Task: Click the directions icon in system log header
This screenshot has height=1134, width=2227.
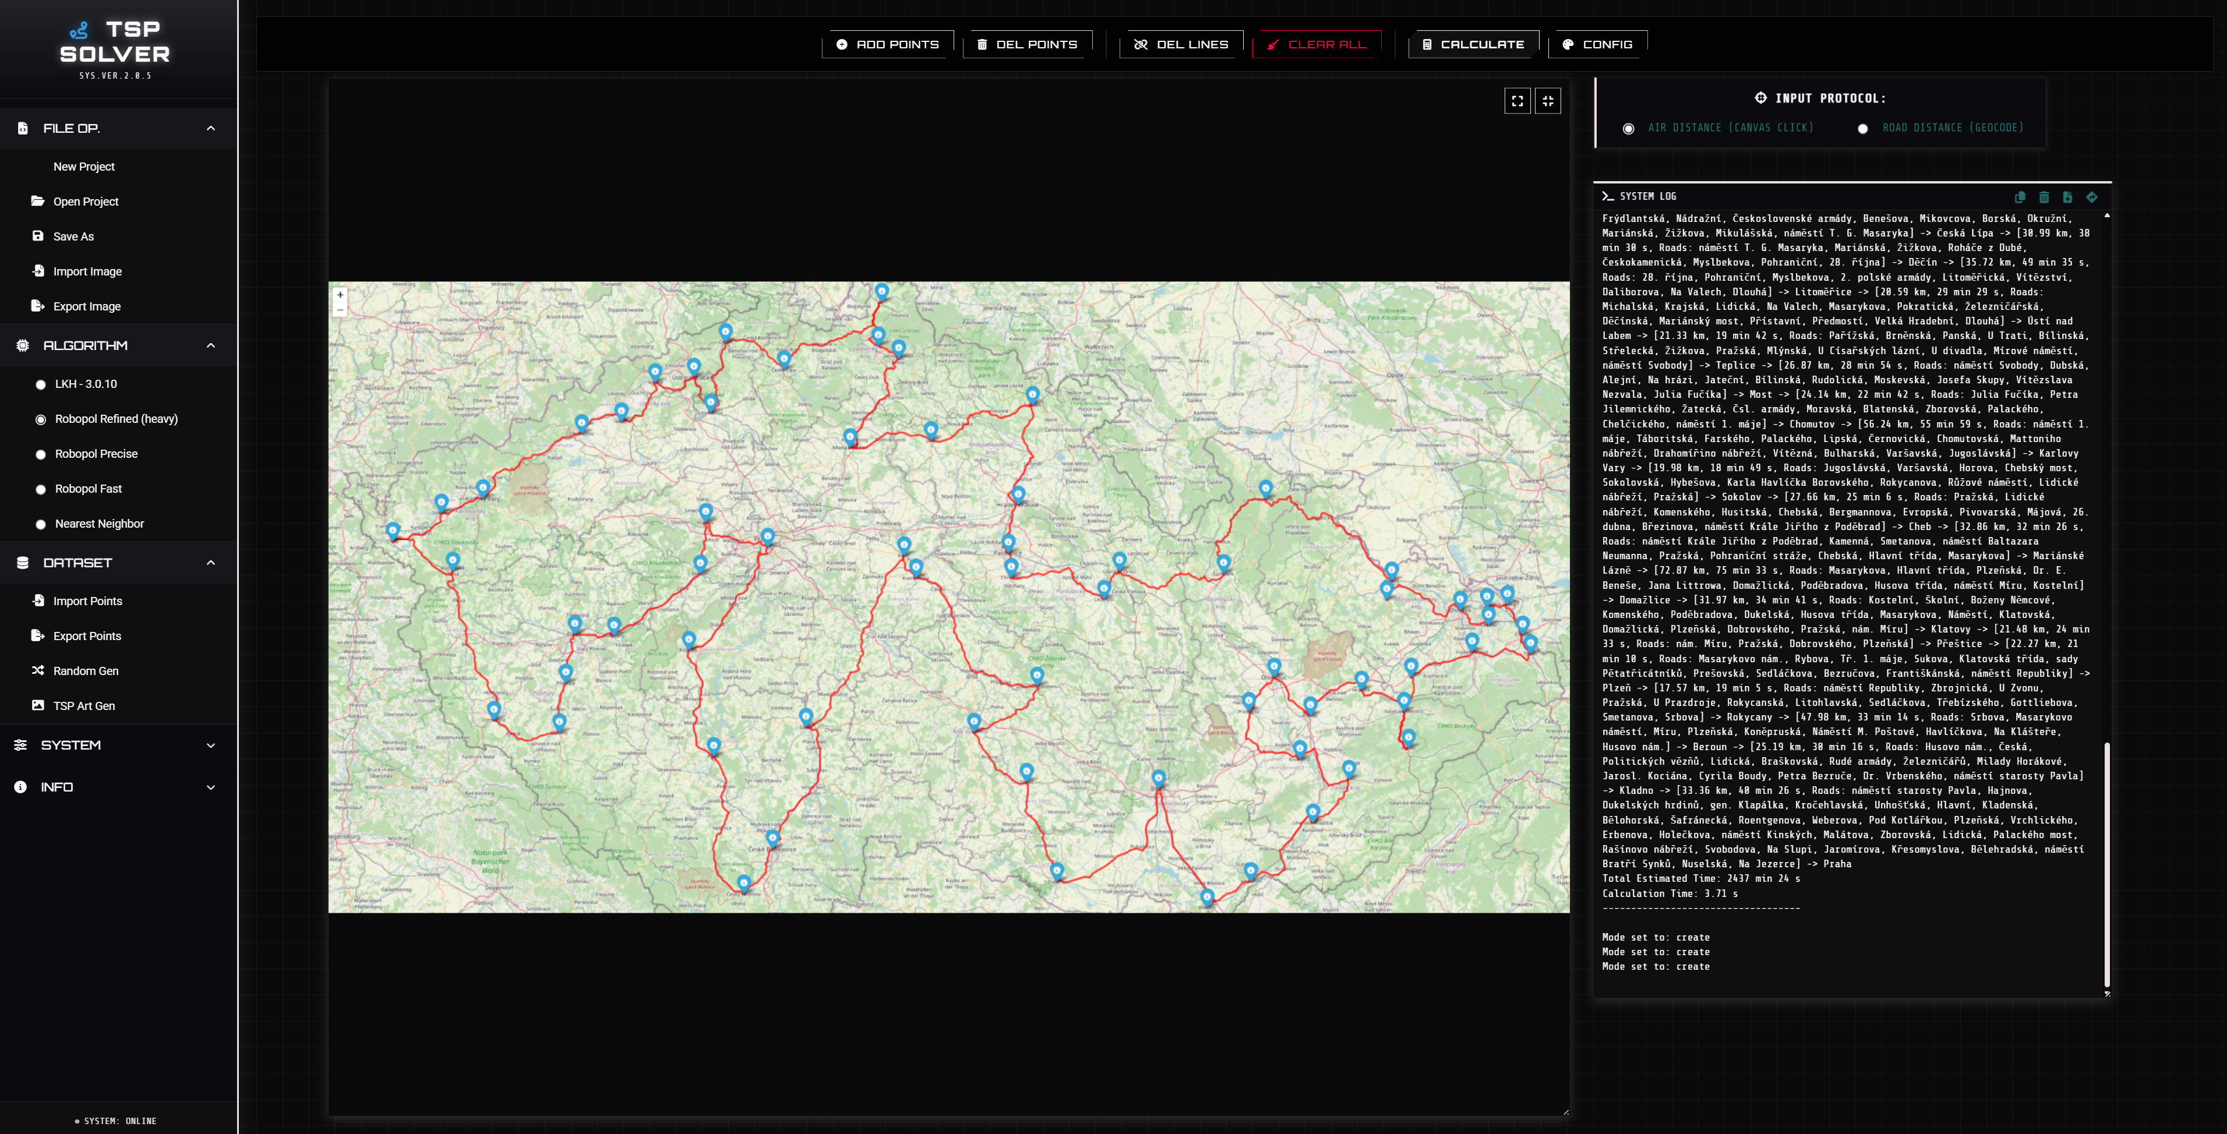Action: tap(2091, 197)
